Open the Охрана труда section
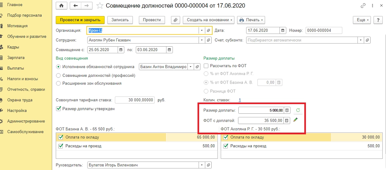The width and height of the screenshot is (386, 170). click(20, 100)
